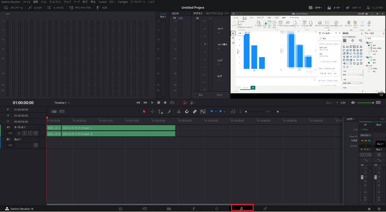This screenshot has width=386, height=212.
Task: Add a blue marker to timeline
Action: pyautogui.click(x=221, y=111)
